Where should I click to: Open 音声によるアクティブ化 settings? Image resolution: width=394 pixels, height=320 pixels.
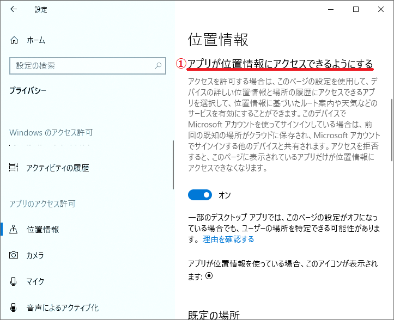tap(63, 307)
